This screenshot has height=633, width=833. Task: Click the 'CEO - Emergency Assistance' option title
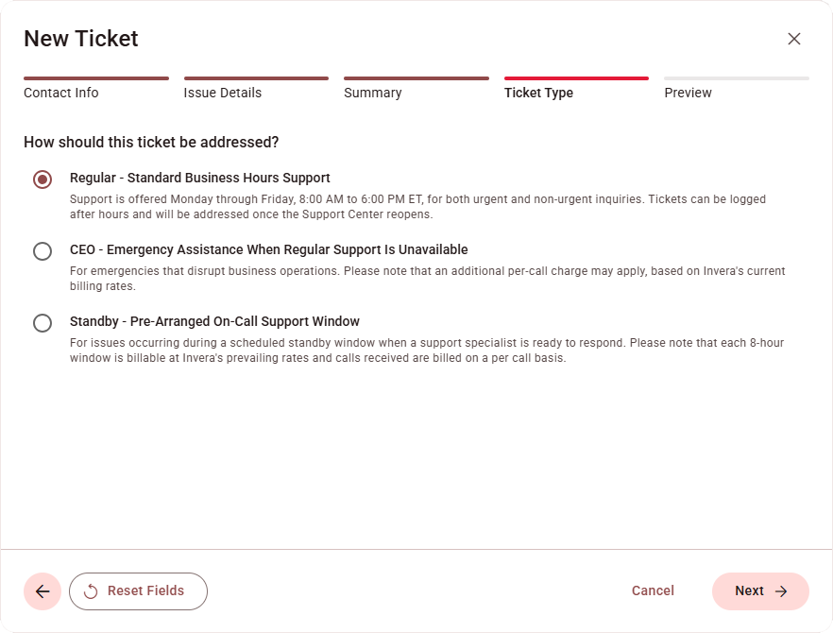tap(269, 249)
